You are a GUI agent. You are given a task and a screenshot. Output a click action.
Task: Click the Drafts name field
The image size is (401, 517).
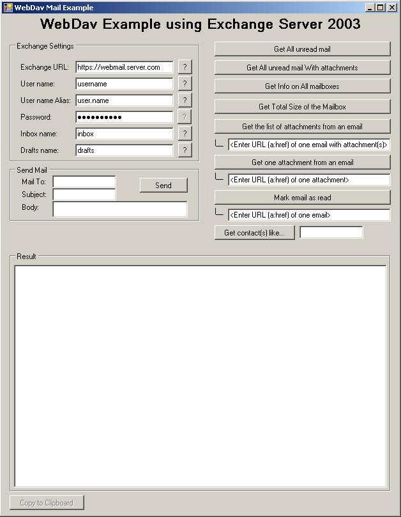(x=125, y=150)
